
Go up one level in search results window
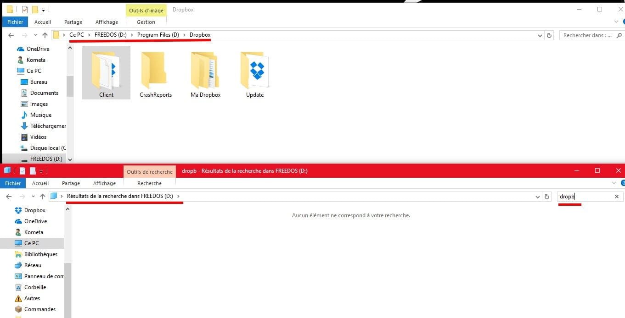click(x=43, y=197)
